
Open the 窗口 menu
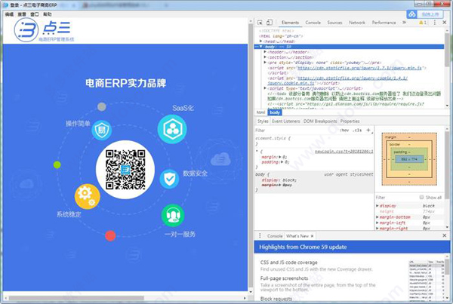pos(35,14)
